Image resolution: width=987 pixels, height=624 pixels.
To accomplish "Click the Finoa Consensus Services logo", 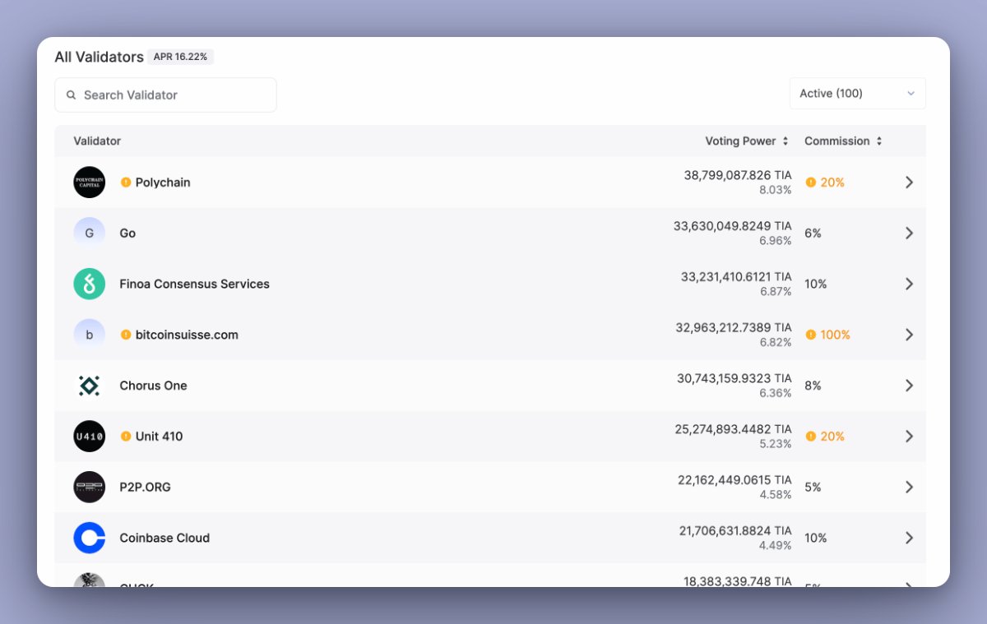I will tap(89, 284).
